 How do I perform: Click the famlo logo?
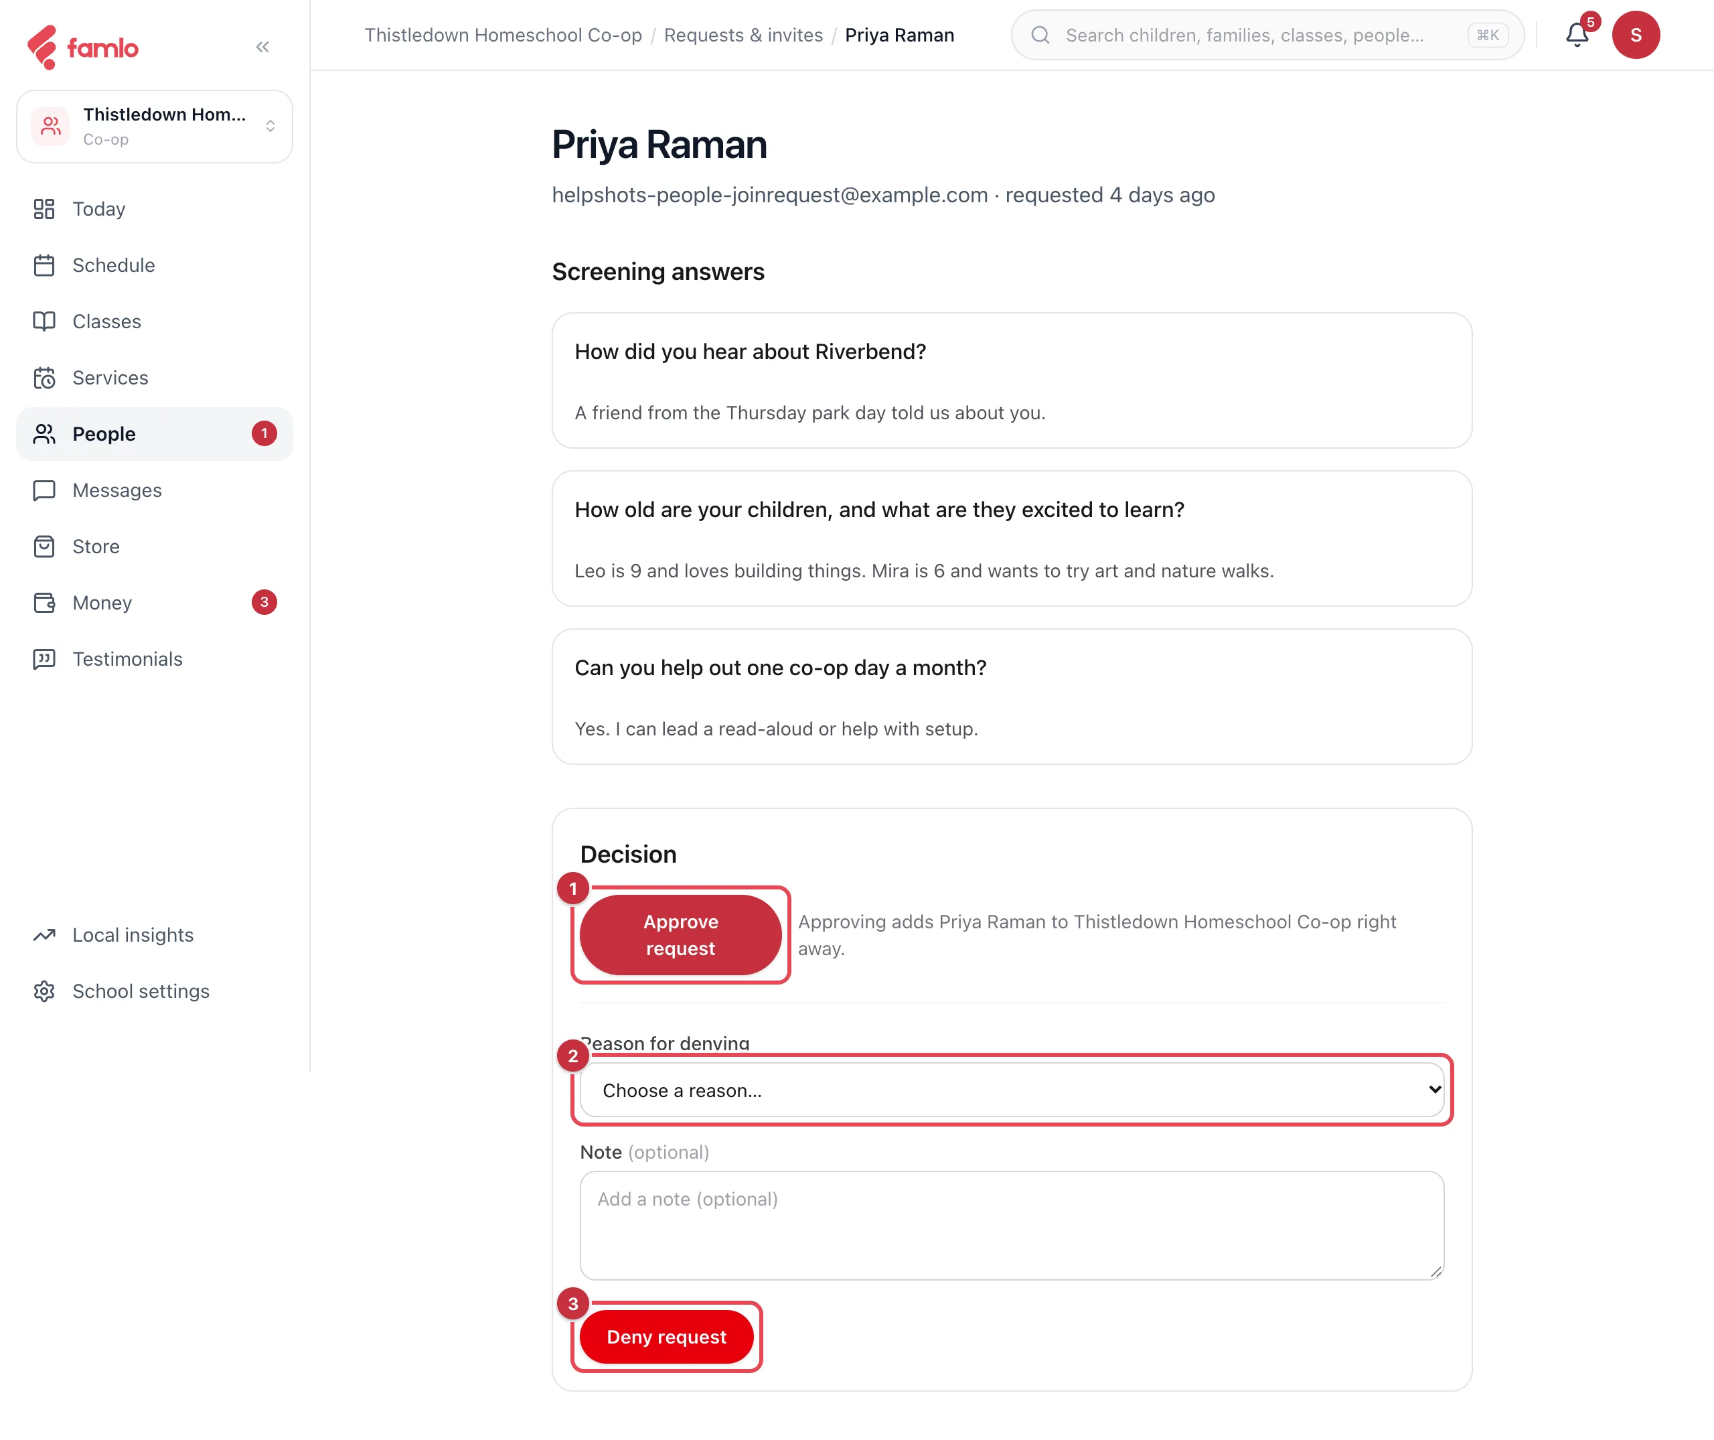point(82,48)
